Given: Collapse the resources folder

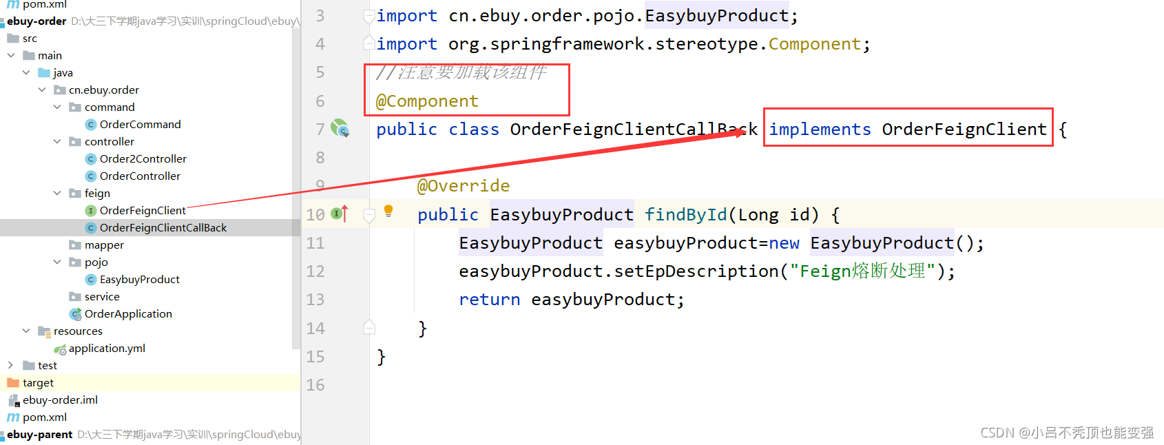Looking at the screenshot, I should pos(26,331).
